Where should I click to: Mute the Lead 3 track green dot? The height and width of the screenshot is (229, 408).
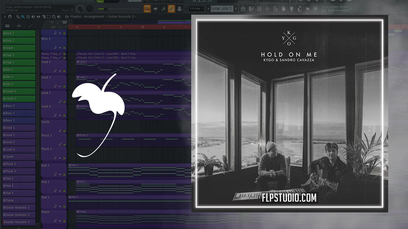click(64, 102)
